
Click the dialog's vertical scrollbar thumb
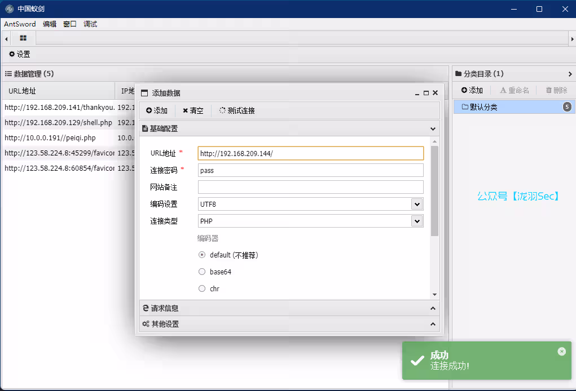(434, 192)
